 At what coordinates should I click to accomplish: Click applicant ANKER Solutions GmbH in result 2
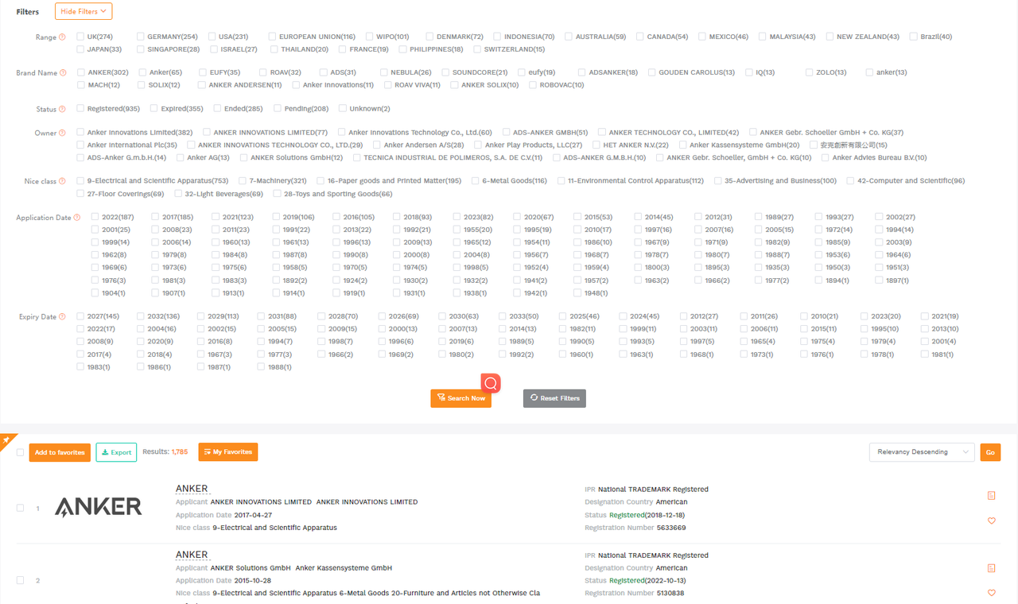click(x=251, y=568)
